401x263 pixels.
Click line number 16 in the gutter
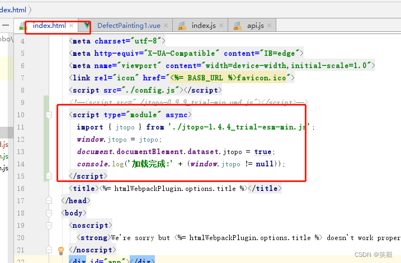[x=21, y=188]
